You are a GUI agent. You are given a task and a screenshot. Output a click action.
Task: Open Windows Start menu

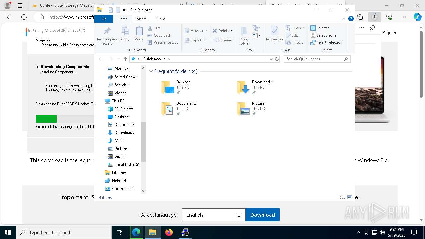click(8, 232)
